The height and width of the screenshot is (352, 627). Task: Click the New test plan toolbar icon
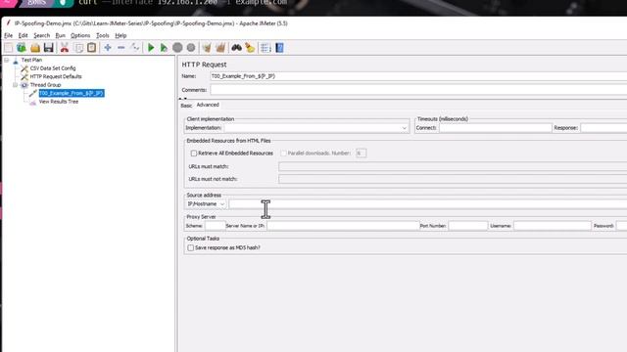[9, 48]
